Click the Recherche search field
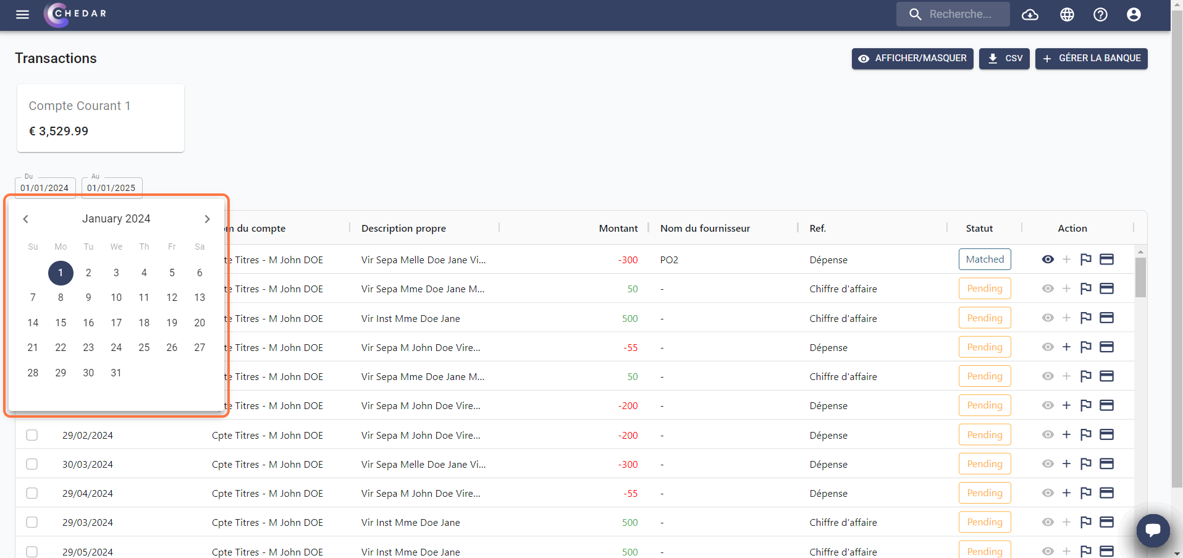This screenshot has width=1183, height=558. (953, 14)
